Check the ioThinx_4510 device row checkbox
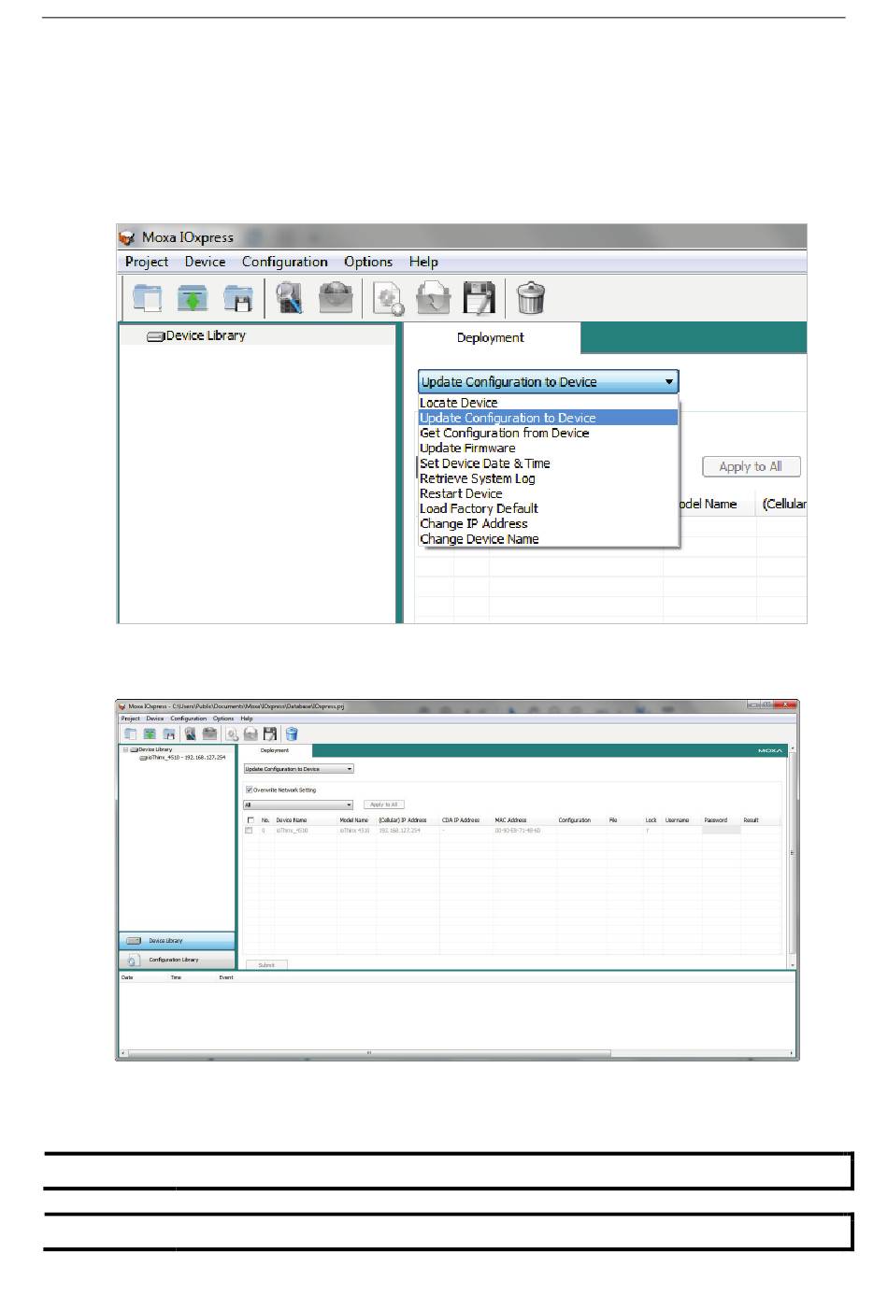The image size is (888, 1296). click(249, 830)
